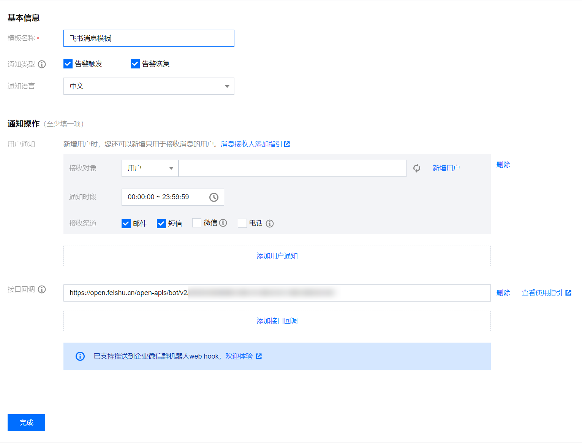
Task: Expand the 接收对象 type dropdown showing 用户
Action: 150,168
